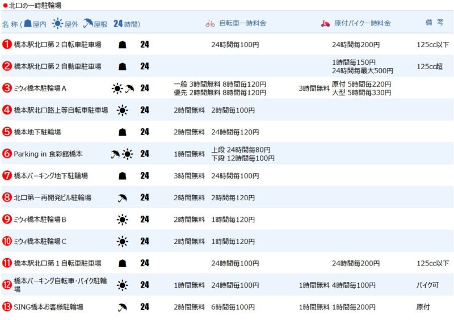Click the bicycle icon in header

pos(210,24)
